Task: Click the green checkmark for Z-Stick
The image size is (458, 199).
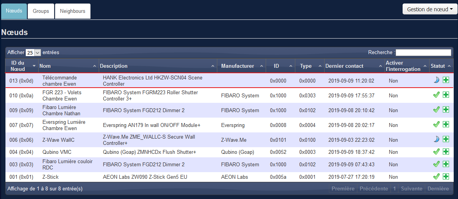Action: tap(437, 176)
